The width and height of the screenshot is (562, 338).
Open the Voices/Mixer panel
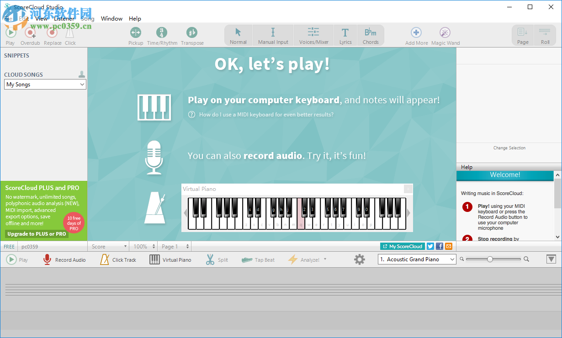(313, 35)
